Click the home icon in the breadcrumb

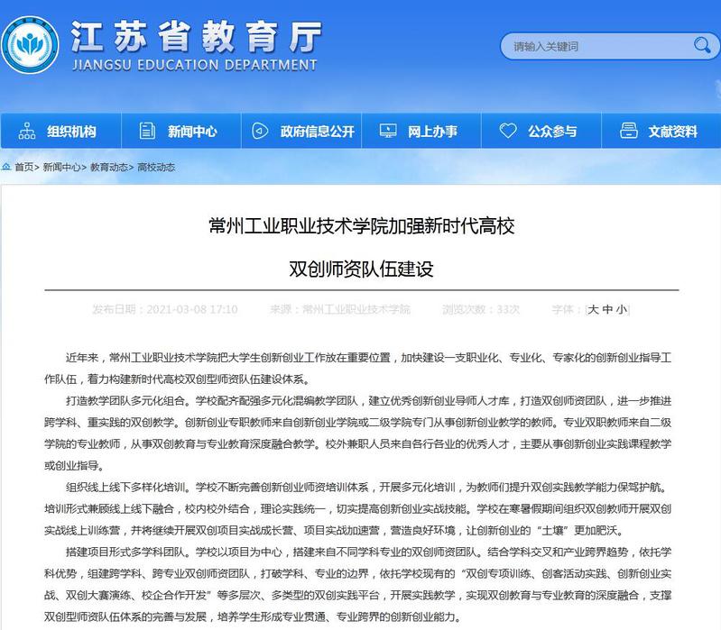(6, 167)
